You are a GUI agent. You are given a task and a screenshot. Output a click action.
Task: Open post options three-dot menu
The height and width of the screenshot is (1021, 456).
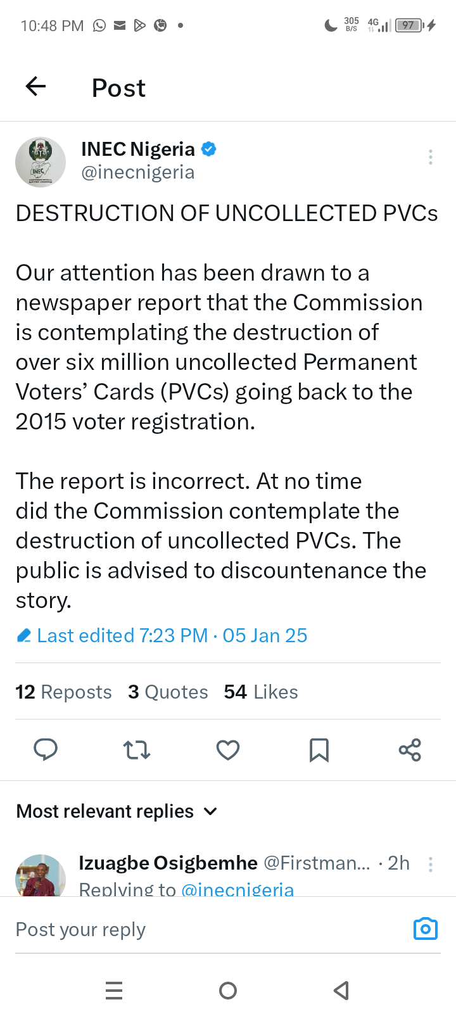pos(431,157)
